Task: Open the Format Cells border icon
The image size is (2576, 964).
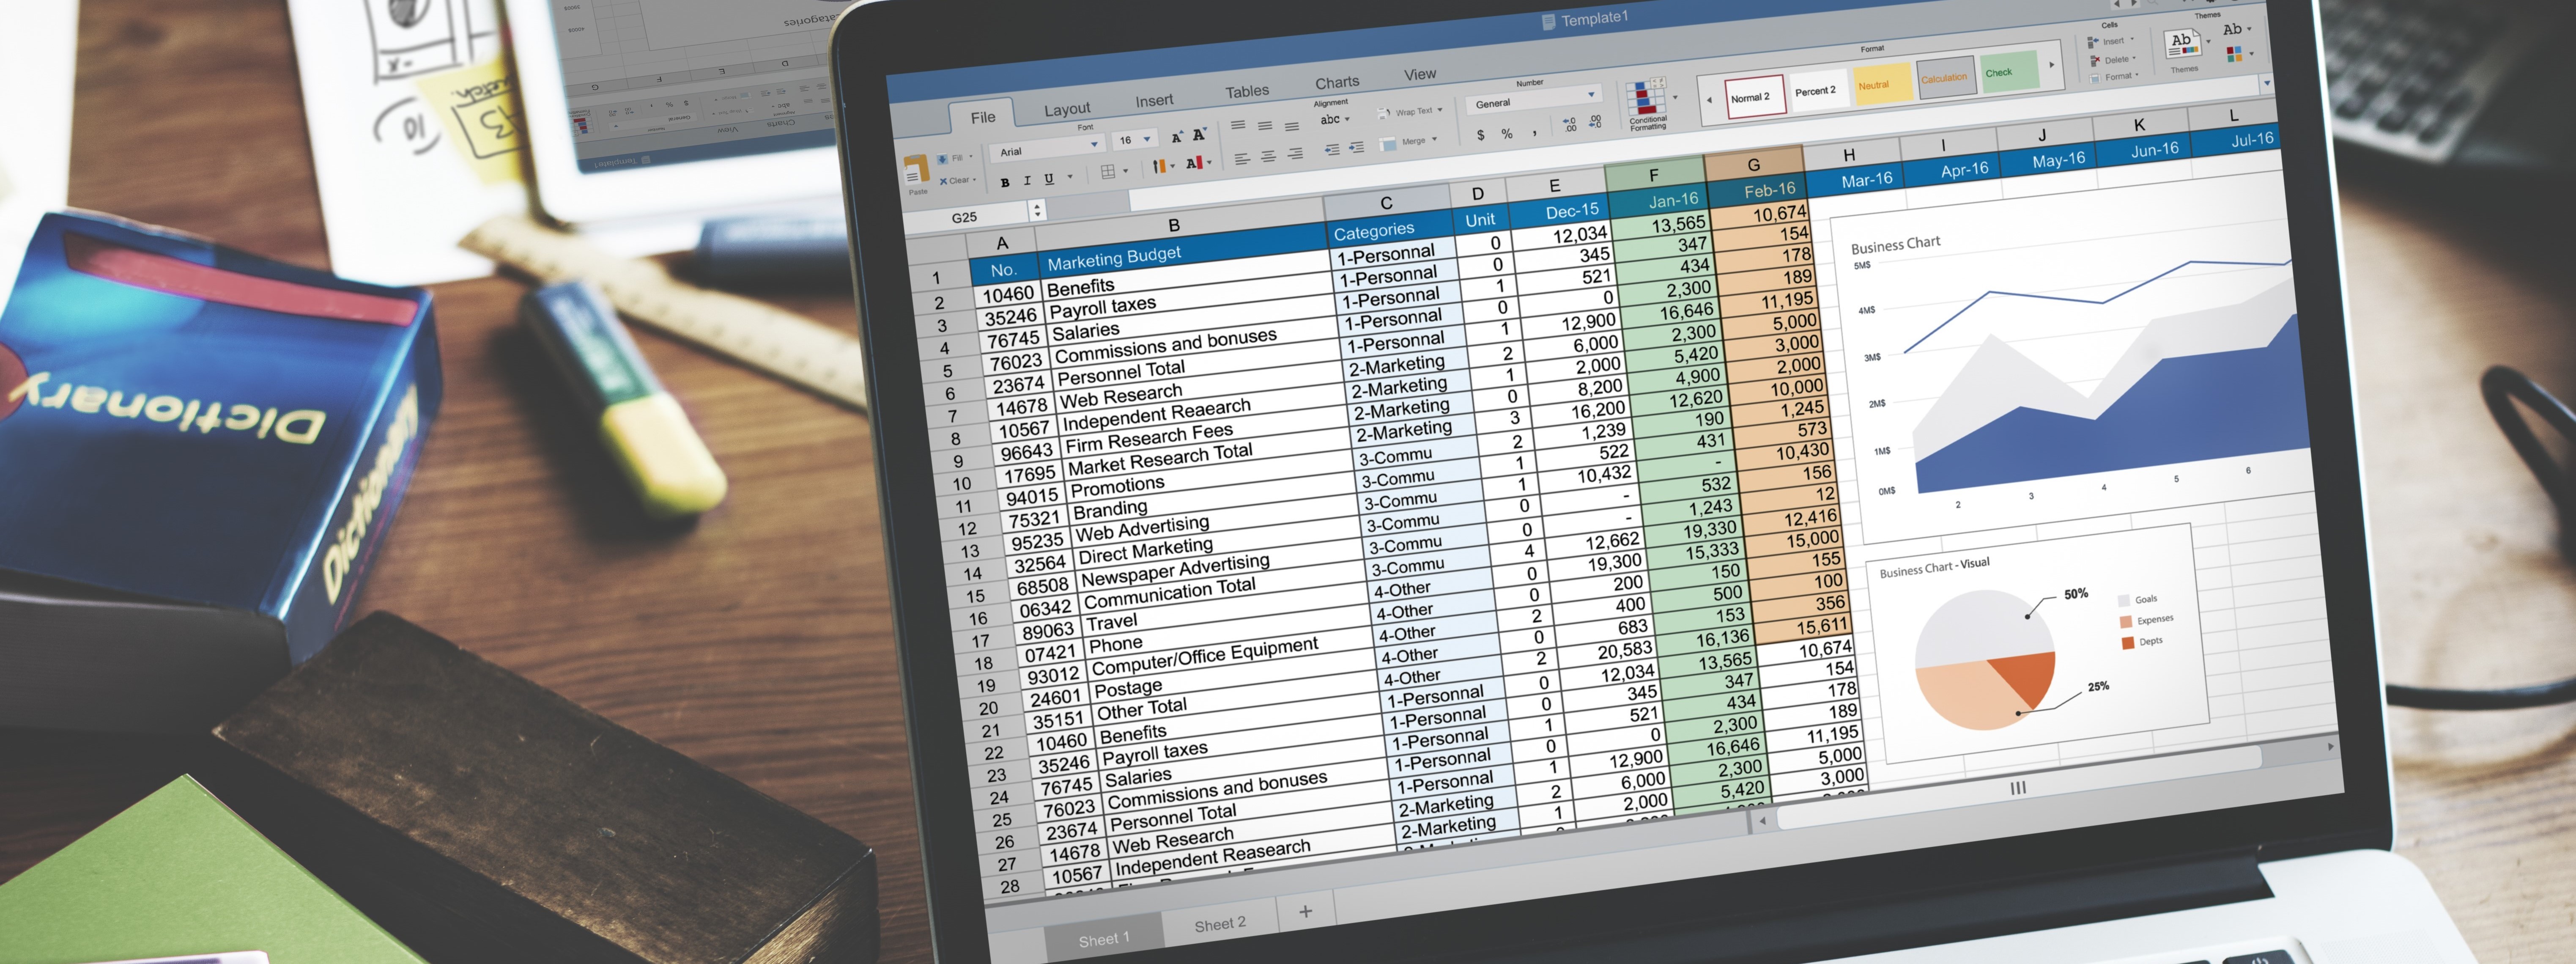Action: pyautogui.click(x=1104, y=171)
